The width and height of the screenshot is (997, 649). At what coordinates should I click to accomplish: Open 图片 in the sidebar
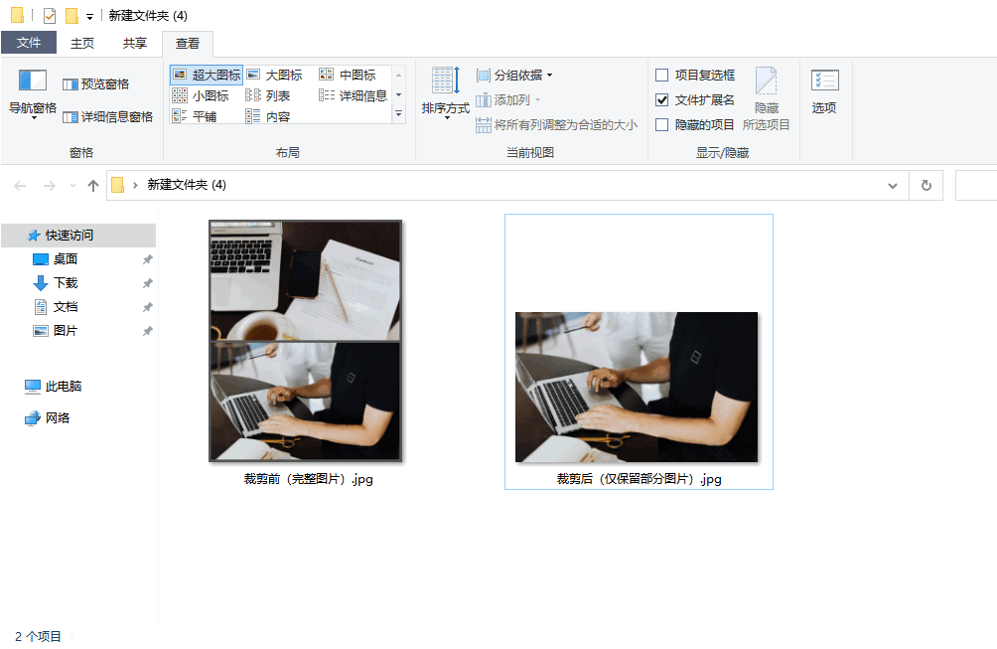[x=56, y=331]
